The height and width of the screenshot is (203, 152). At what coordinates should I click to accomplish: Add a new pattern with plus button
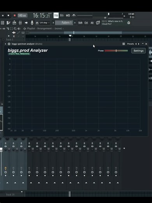click(x=75, y=23)
